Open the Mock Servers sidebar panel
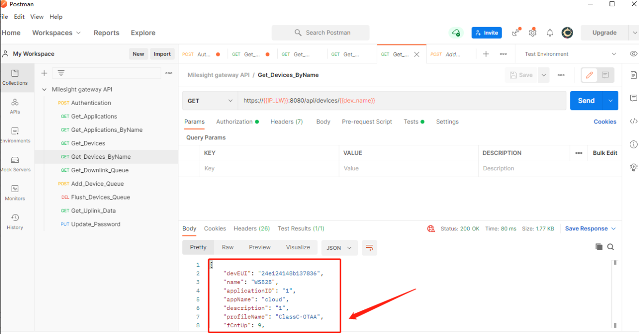The height and width of the screenshot is (334, 639). 15,164
